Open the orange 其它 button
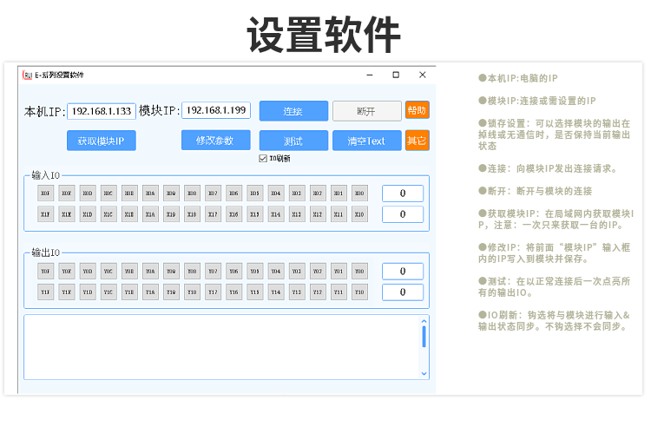This screenshot has width=651, height=433. pos(417,141)
